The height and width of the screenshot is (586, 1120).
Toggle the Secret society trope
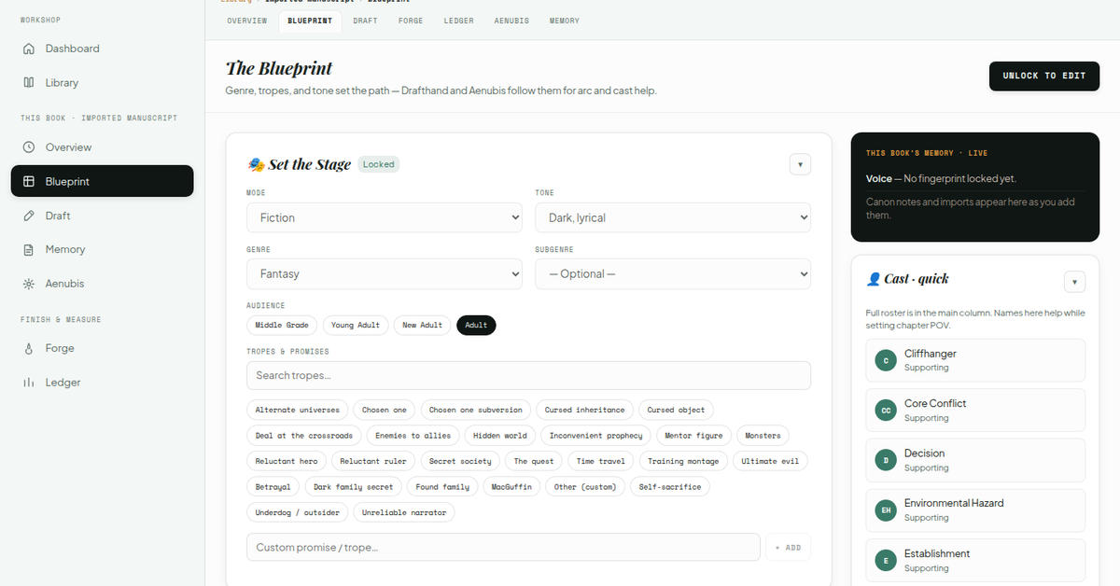tap(460, 461)
